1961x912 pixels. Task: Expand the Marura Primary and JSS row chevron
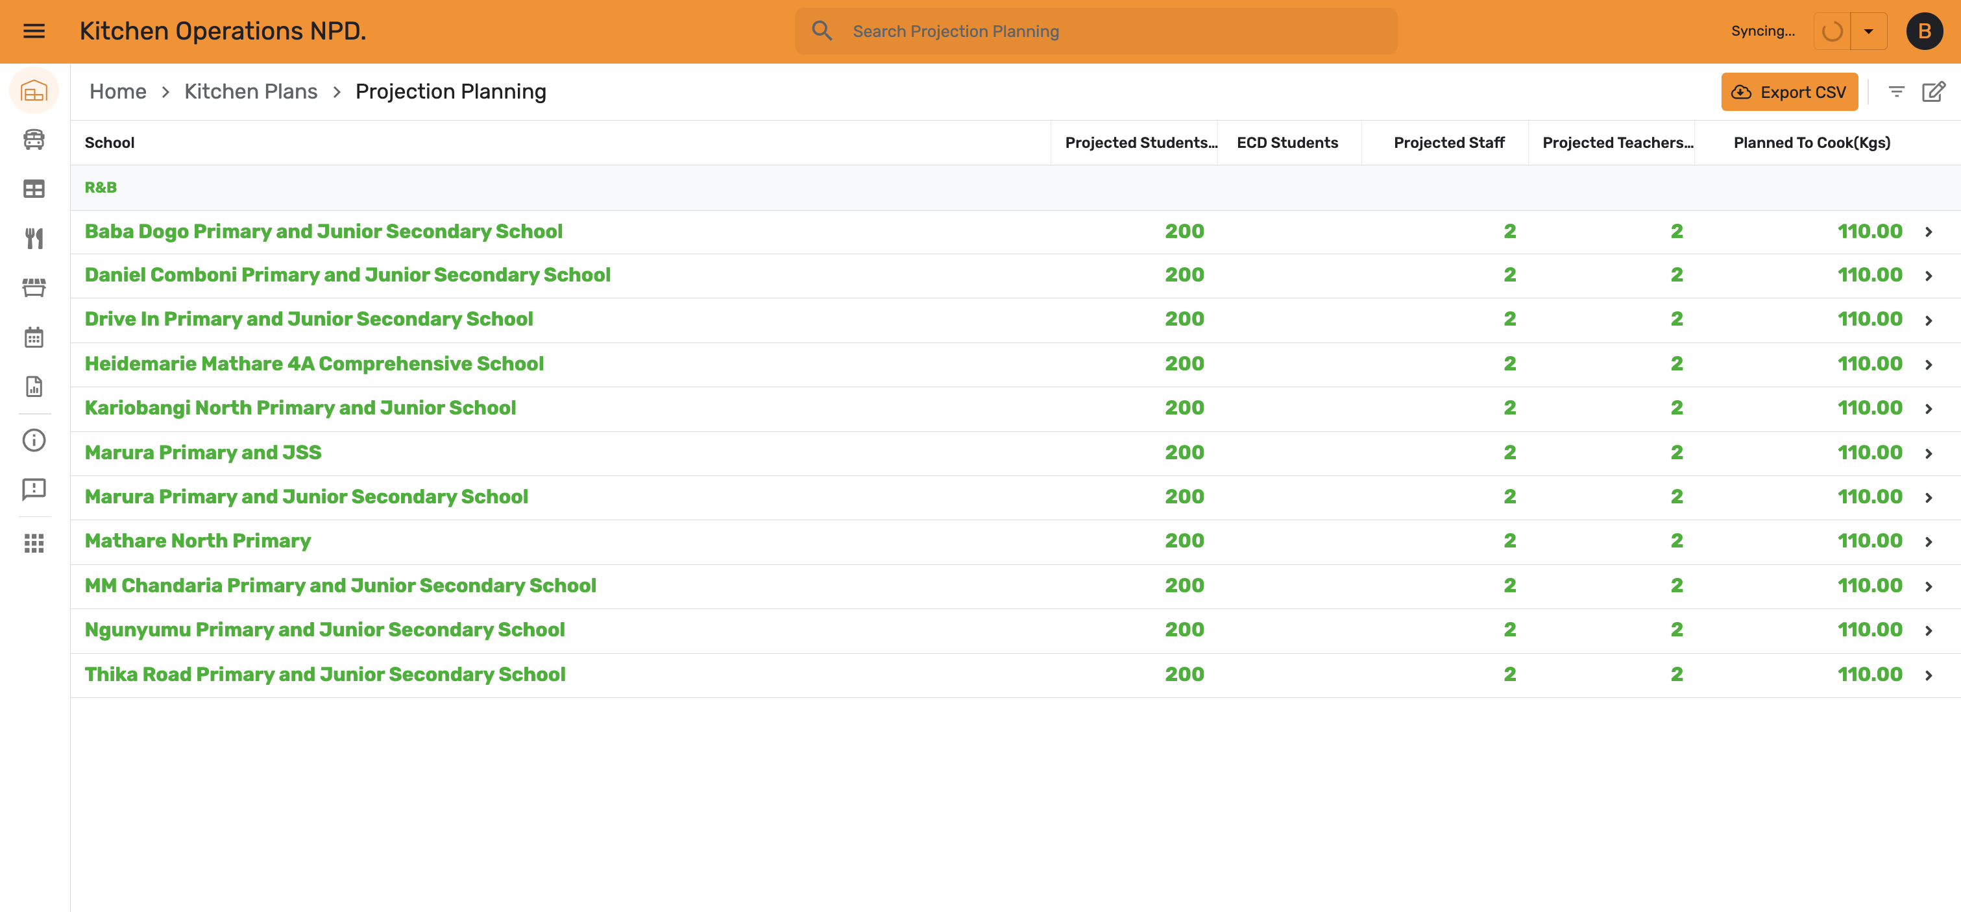(1929, 453)
